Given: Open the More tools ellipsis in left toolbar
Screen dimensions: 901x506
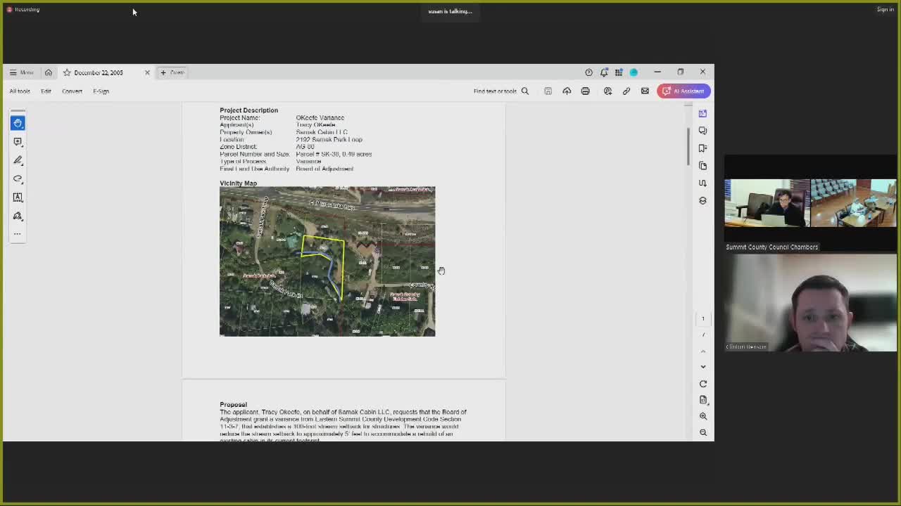Looking at the screenshot, I should [x=18, y=233].
